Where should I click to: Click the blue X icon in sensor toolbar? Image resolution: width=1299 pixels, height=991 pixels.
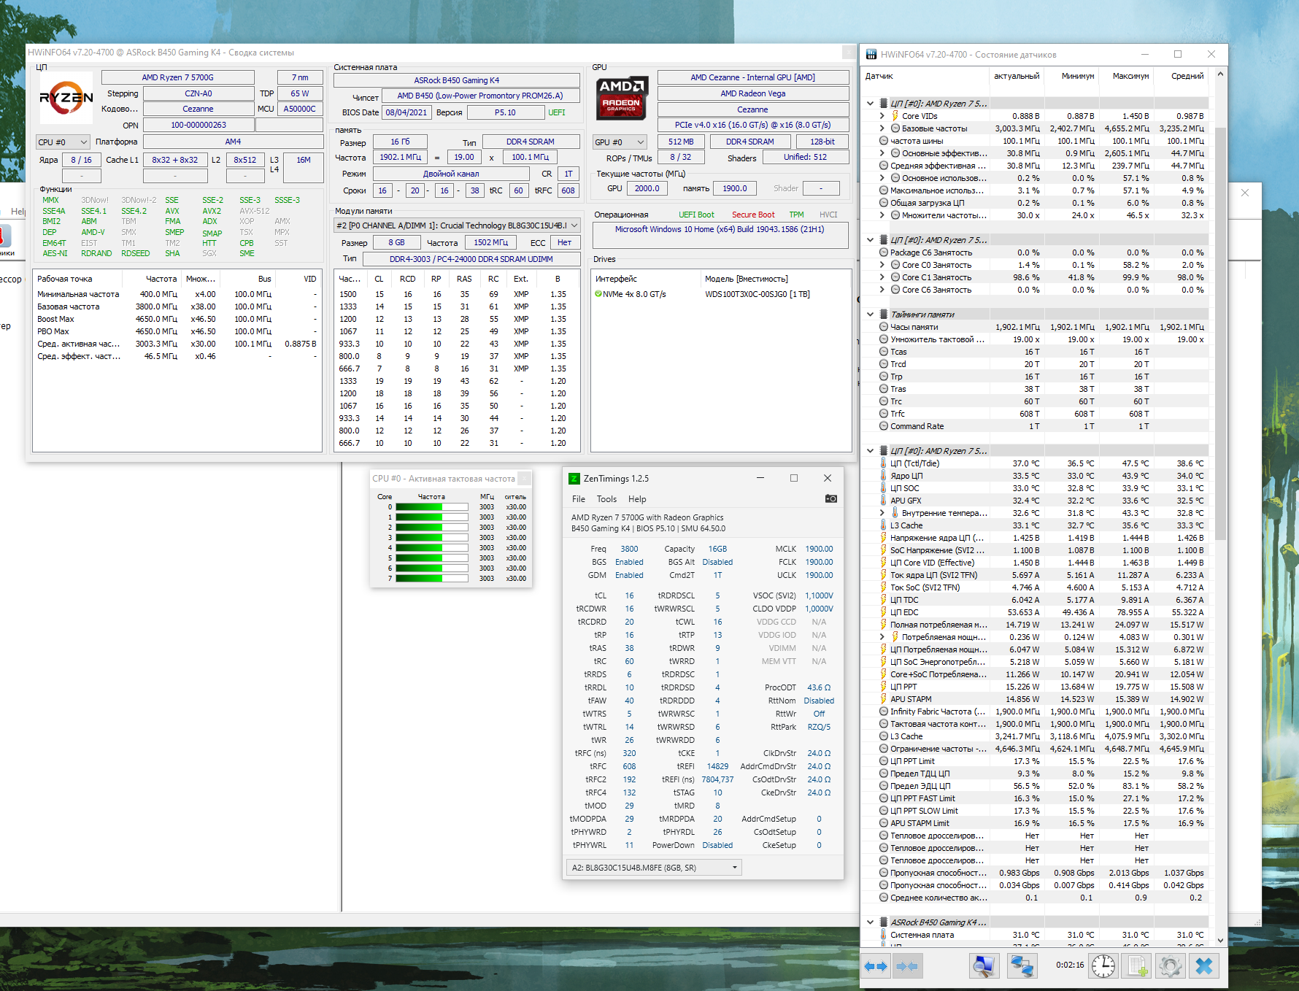pyautogui.click(x=1204, y=966)
